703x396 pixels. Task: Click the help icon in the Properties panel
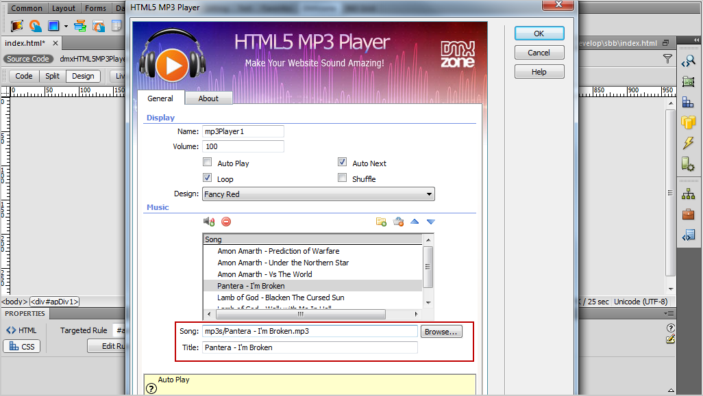671,328
